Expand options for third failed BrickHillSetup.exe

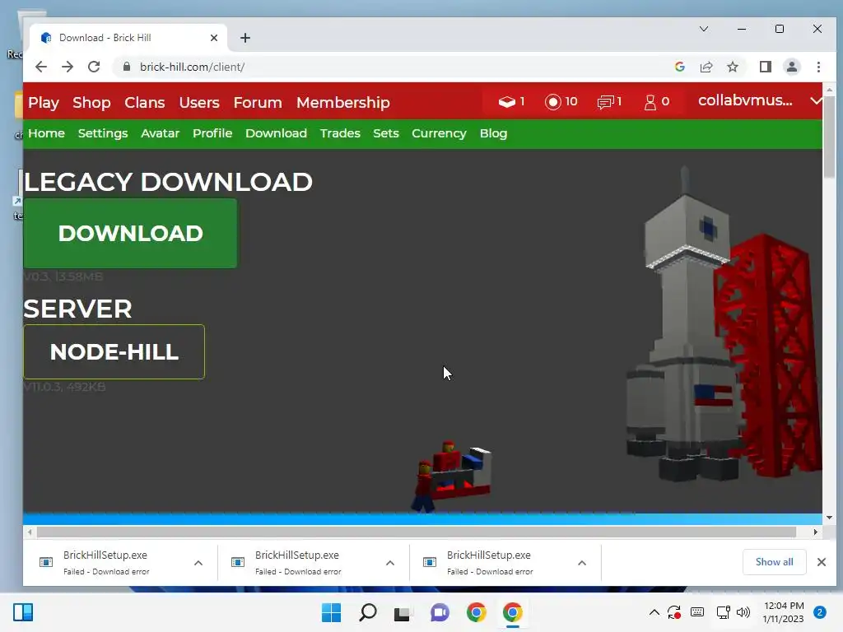click(x=582, y=563)
